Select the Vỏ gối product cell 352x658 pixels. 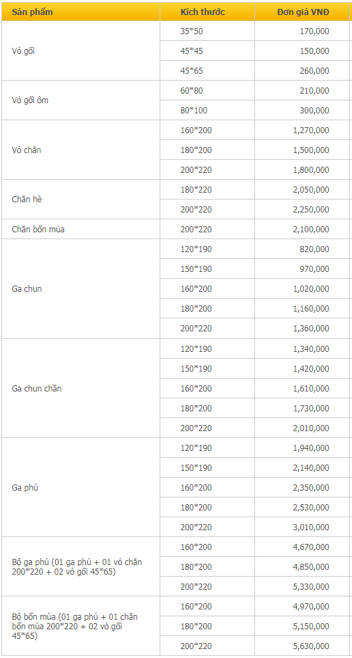[x=80, y=51]
